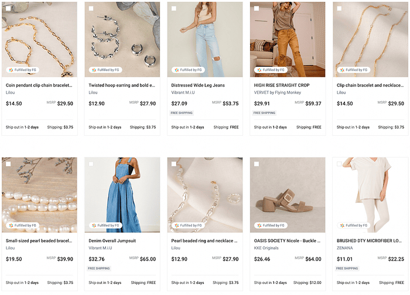The height and width of the screenshot is (295, 410).
Task: Select the OASIS SOCIETY sandal checkbox
Action: click(x=257, y=164)
